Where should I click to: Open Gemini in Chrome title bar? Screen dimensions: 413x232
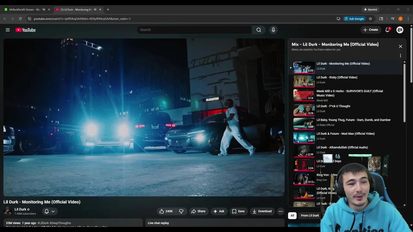[370, 9]
